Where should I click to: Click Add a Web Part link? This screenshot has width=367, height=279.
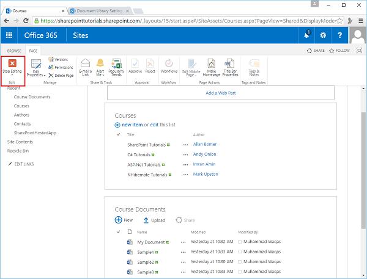coord(220,93)
